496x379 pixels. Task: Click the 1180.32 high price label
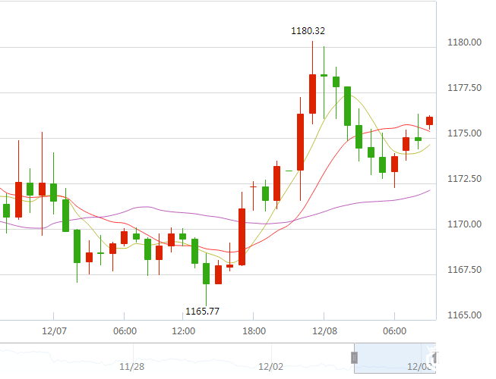(308, 31)
